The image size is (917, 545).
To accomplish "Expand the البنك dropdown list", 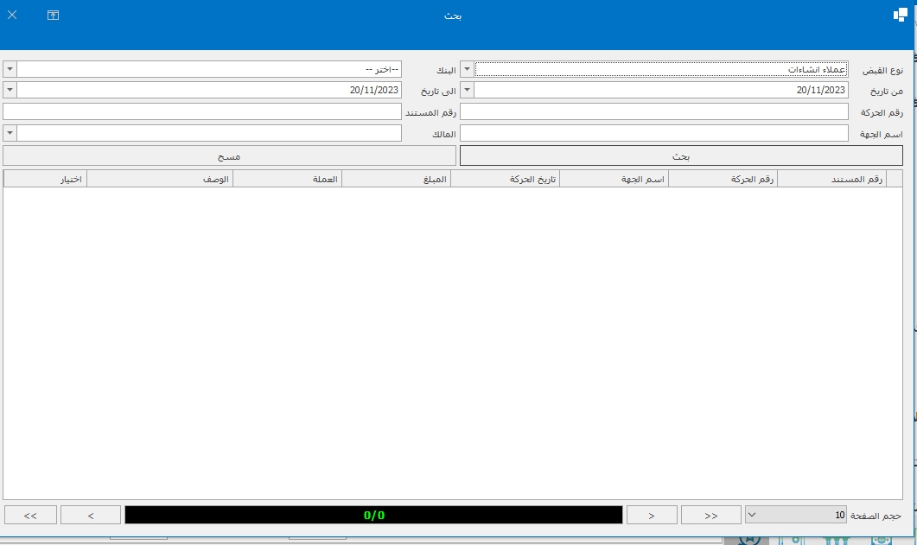I will pos(10,69).
